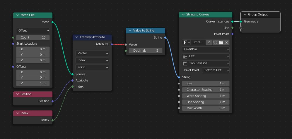Open font browse icon in String to Curves
This screenshot has width=292, height=139.
coord(186,42)
